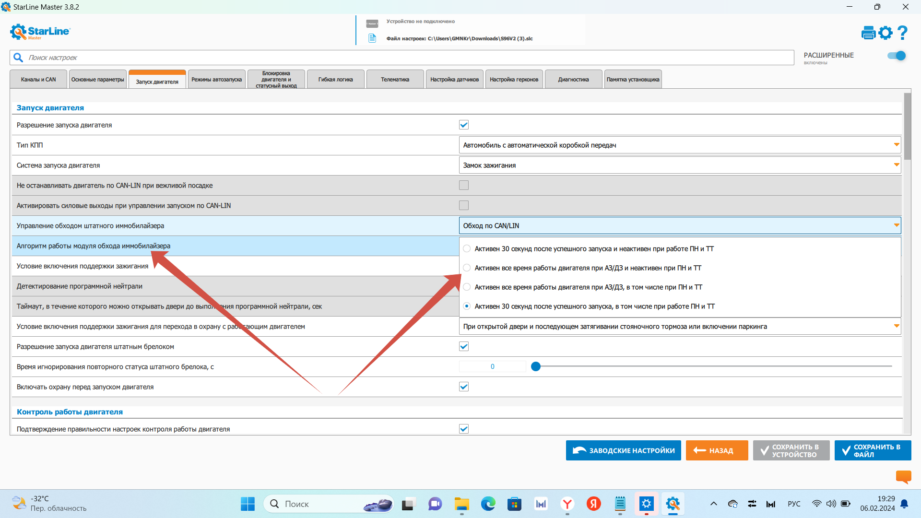Toggle Активировать силовые выходы checkbox

point(464,205)
